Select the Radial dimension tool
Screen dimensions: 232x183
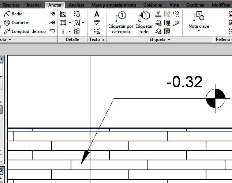14,14
